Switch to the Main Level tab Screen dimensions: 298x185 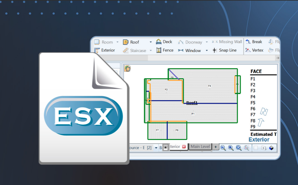[200, 147]
